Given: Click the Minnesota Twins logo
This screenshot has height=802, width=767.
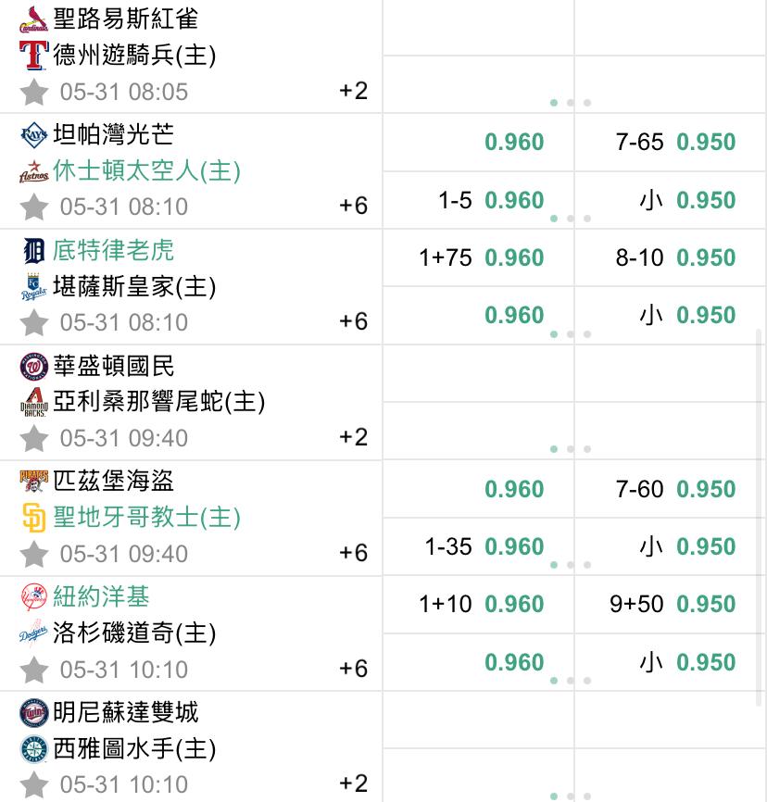Looking at the screenshot, I should 33,713.
